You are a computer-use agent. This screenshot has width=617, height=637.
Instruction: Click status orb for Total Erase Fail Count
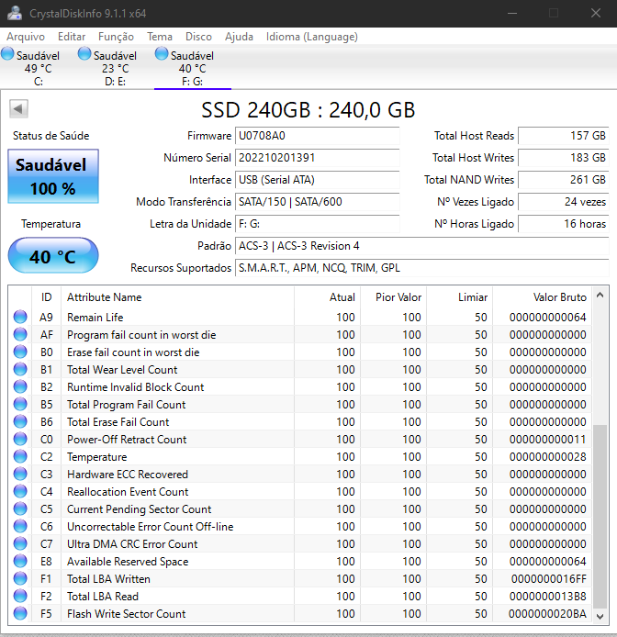20,421
